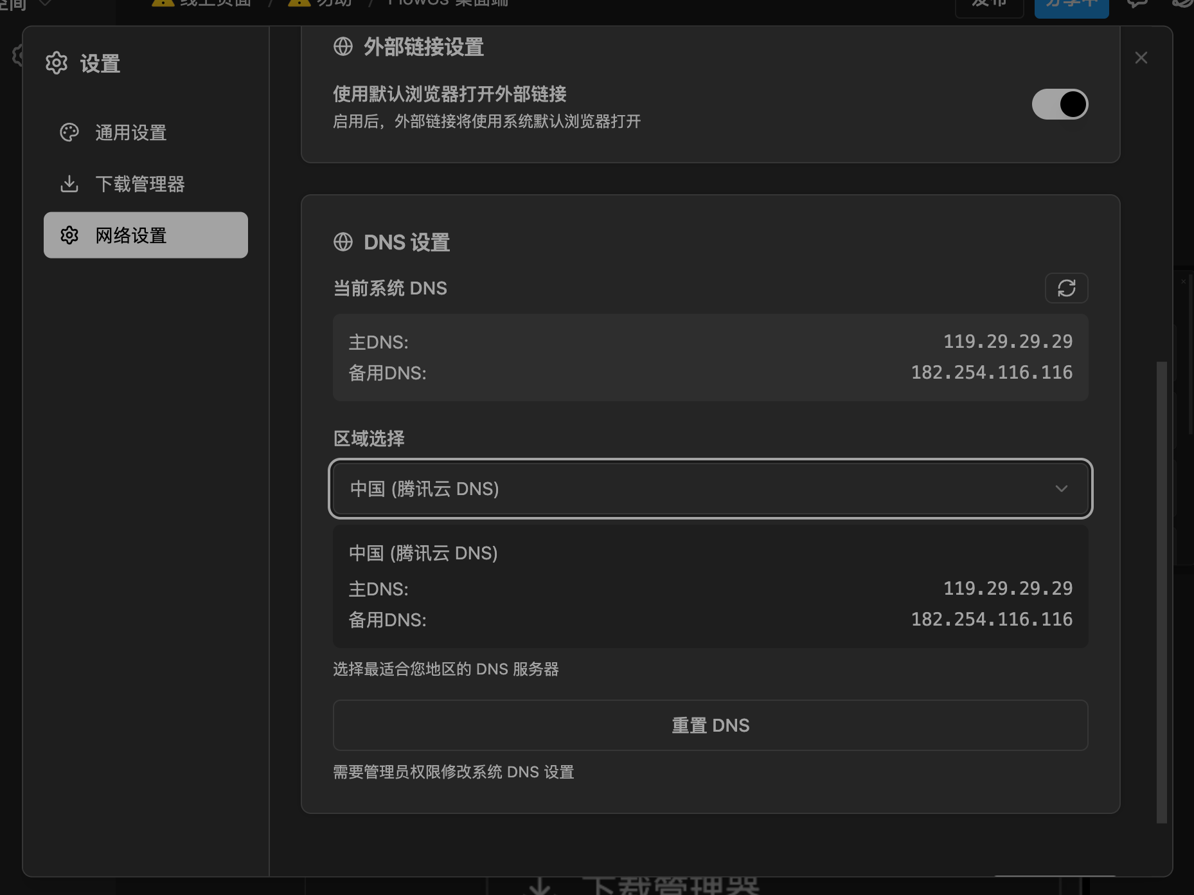This screenshot has height=895, width=1194.
Task: Click the settings panel vertical scrollbar
Action: 1161,592
